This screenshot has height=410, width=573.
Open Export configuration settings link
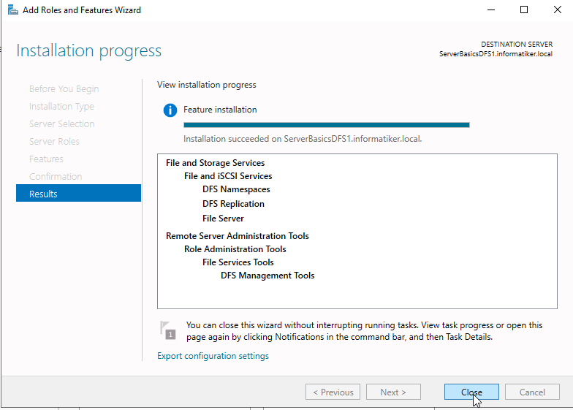pyautogui.click(x=213, y=356)
